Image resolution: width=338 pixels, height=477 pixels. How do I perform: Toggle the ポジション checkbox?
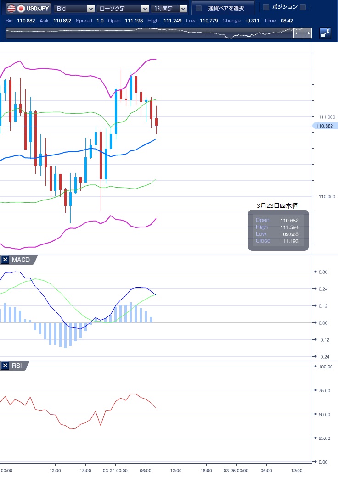click(x=266, y=7)
